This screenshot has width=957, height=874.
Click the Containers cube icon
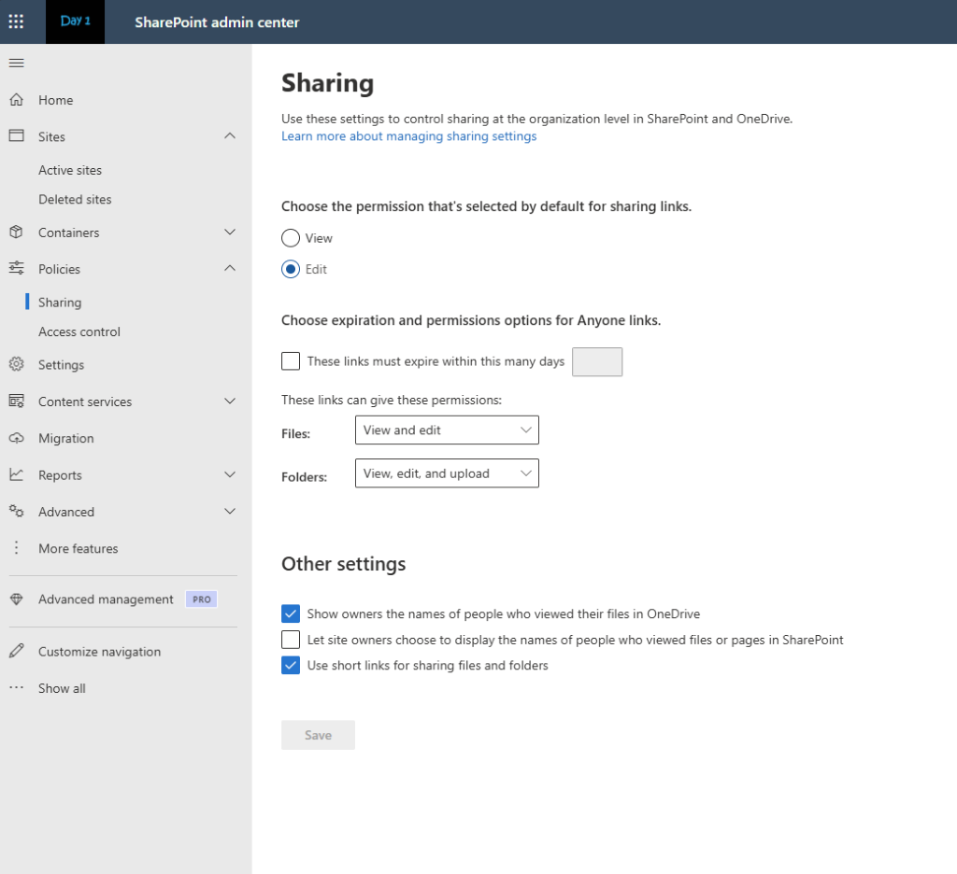pyautogui.click(x=16, y=233)
